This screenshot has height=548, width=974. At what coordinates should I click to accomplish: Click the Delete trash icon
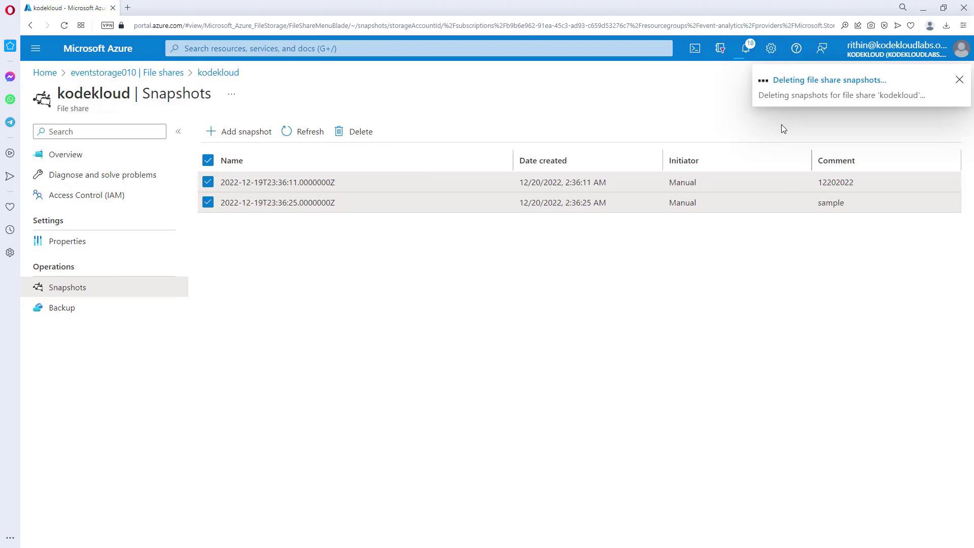[x=339, y=131]
